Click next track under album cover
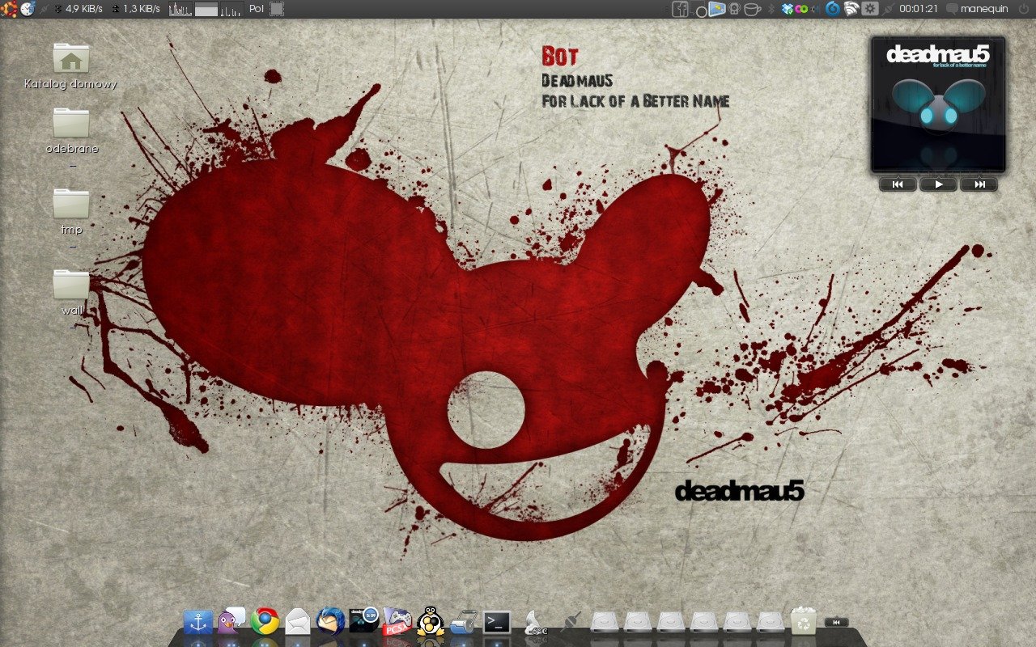Screen dimensions: 1036x647 tap(979, 184)
